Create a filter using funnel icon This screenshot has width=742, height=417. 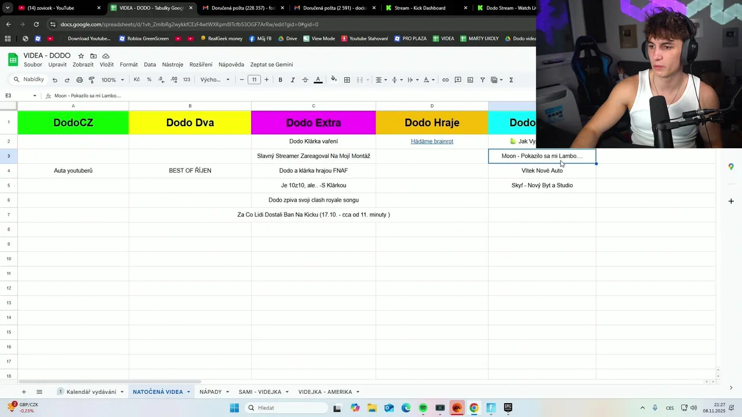[x=482, y=80]
